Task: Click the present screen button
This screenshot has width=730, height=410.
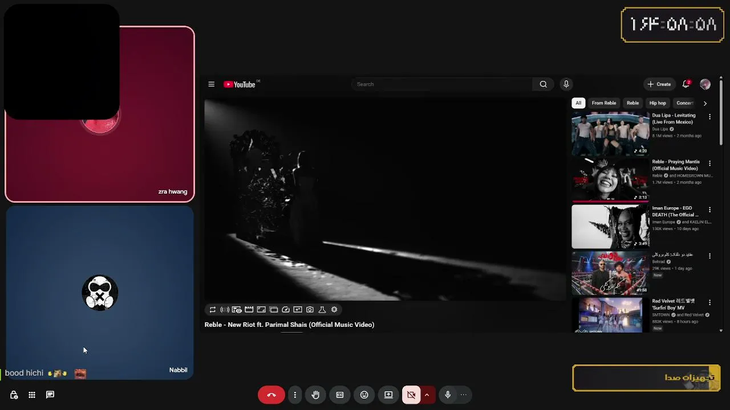Action: point(388,395)
